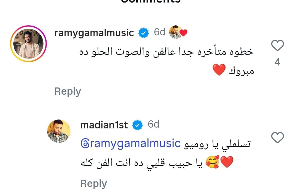
Task: Click the verified badge next to ramygamalmusic
Action: [x=143, y=32]
